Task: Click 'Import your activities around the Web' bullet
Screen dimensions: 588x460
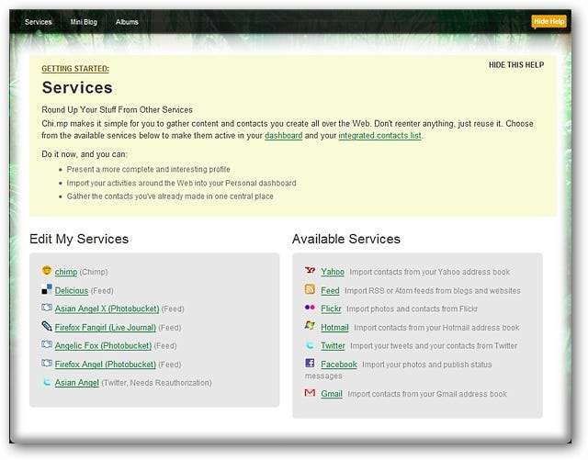Action: pos(182,183)
